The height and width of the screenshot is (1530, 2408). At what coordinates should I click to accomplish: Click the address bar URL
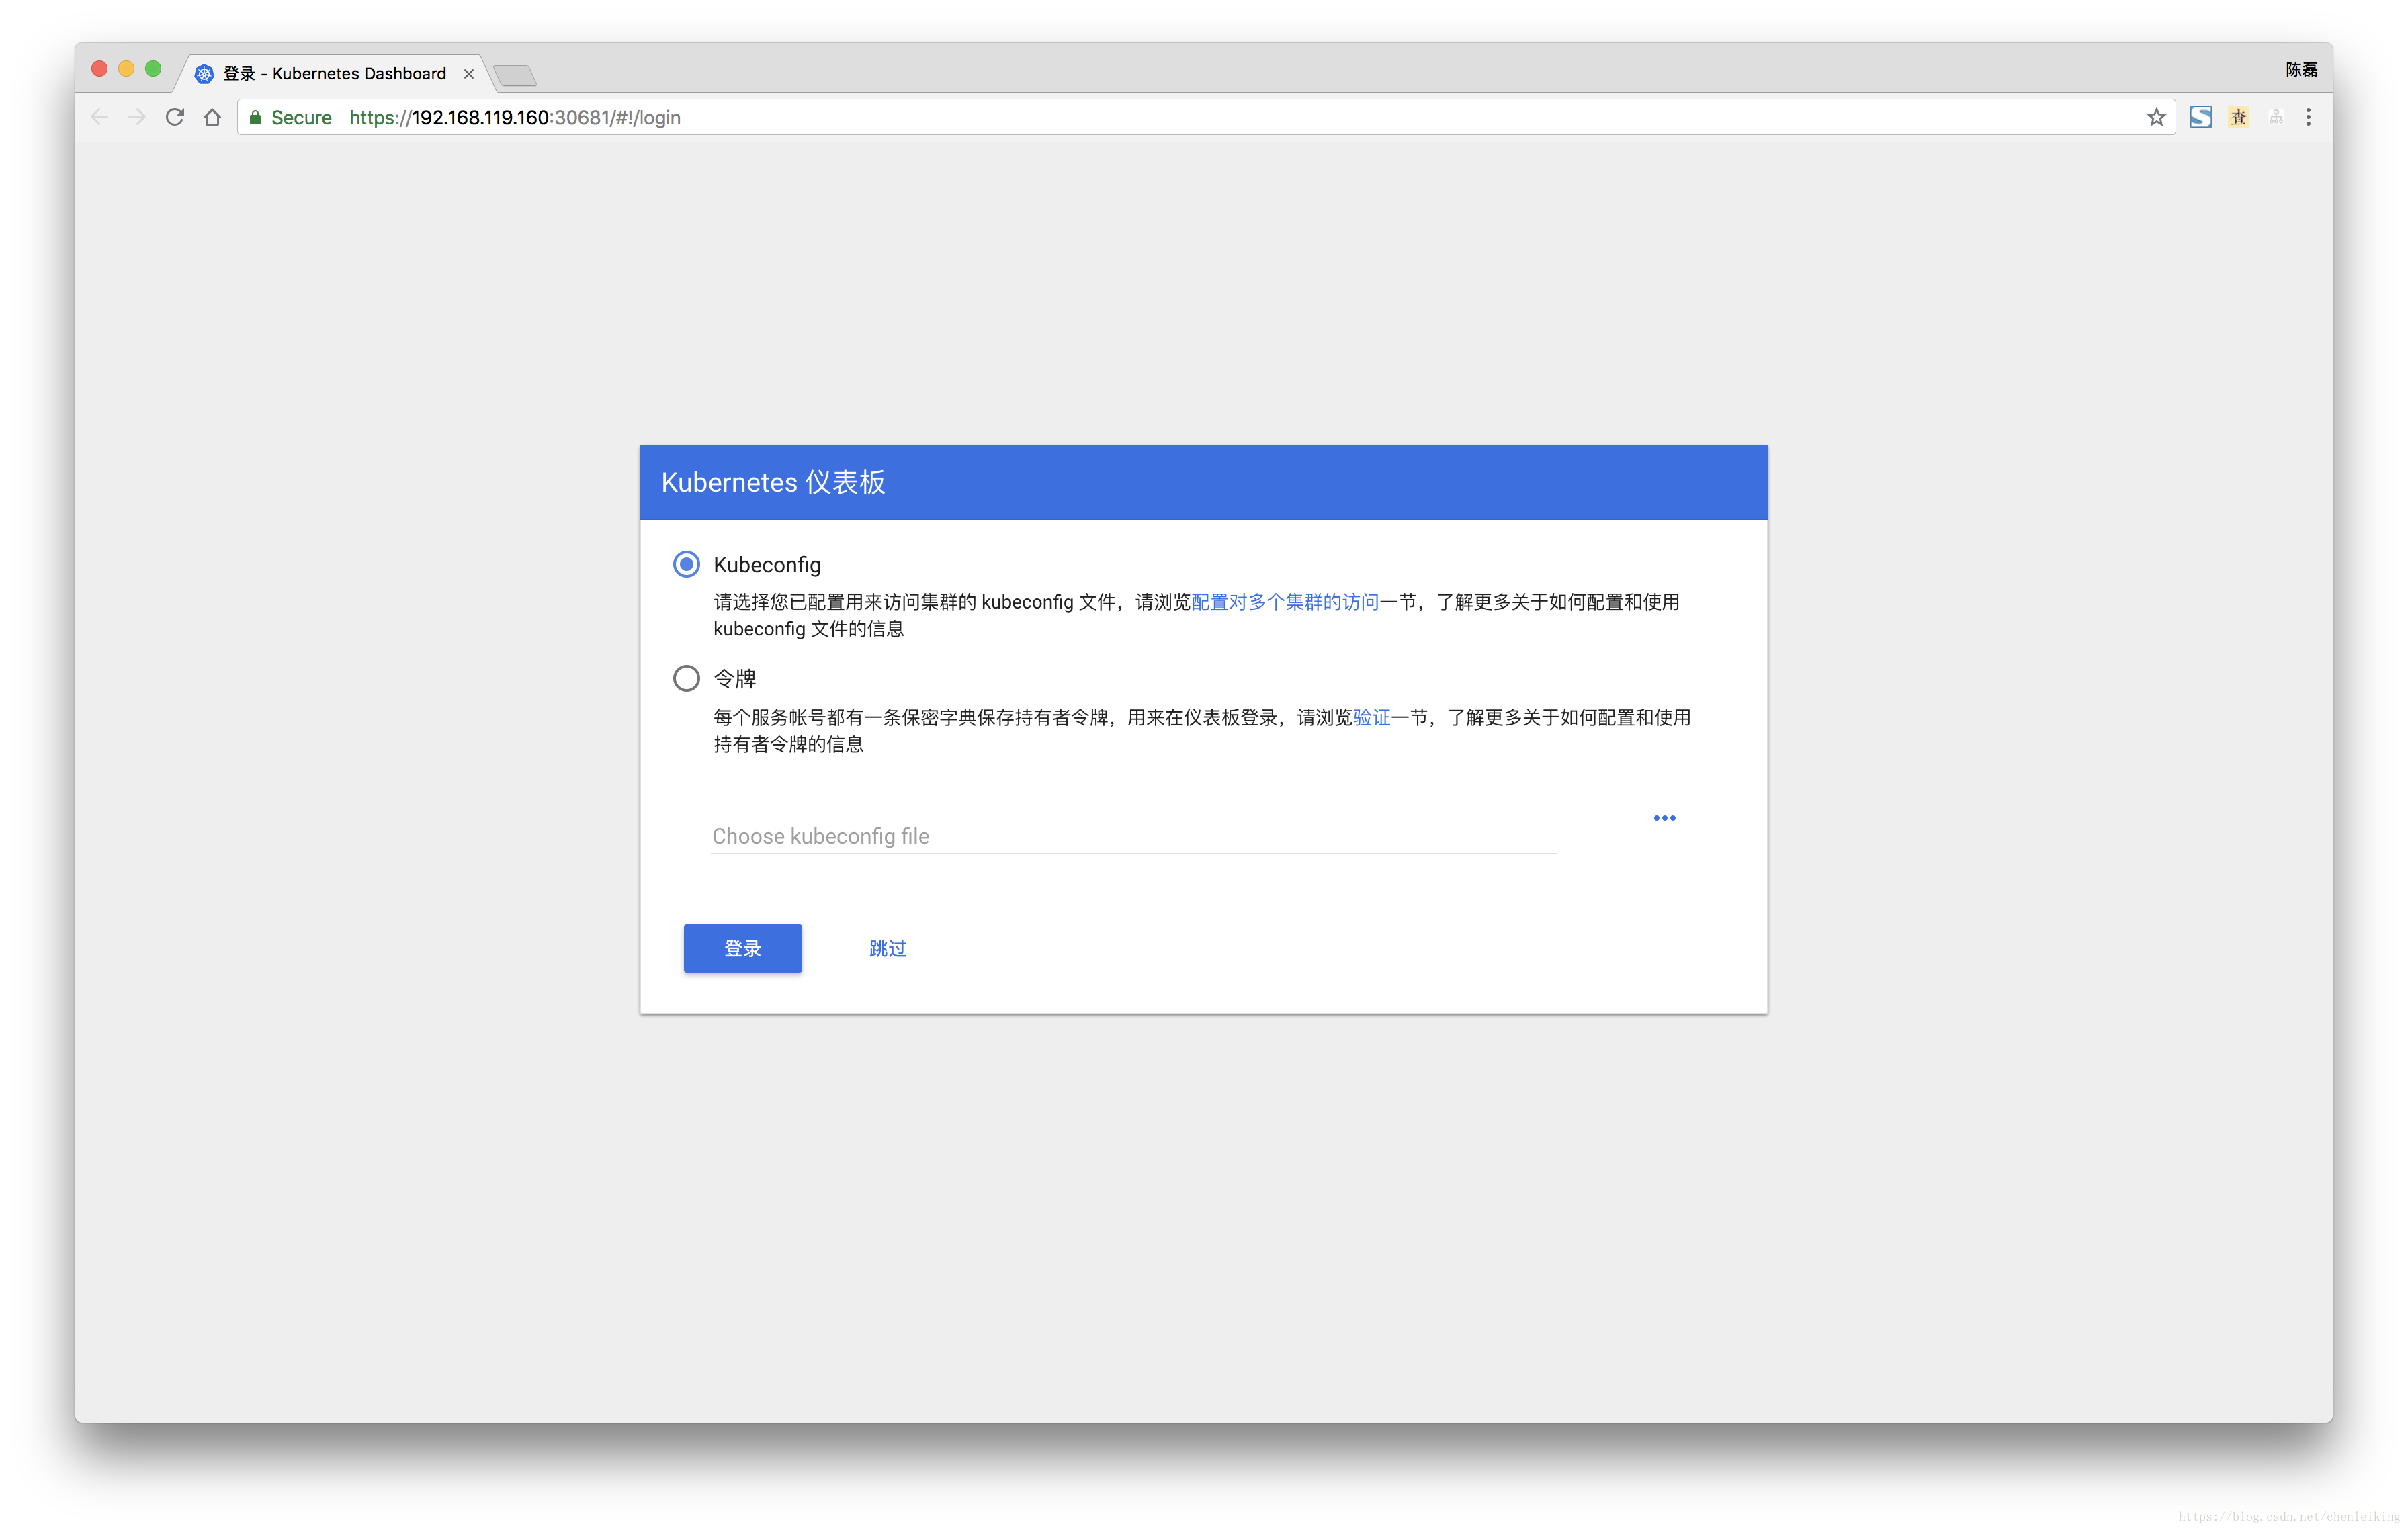click(515, 118)
